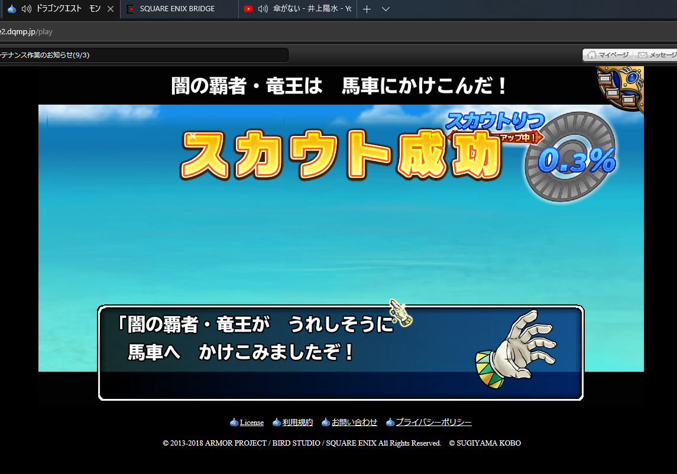Click the dqmp.jp/play address bar
The width and height of the screenshot is (677, 474).
[x=177, y=31]
